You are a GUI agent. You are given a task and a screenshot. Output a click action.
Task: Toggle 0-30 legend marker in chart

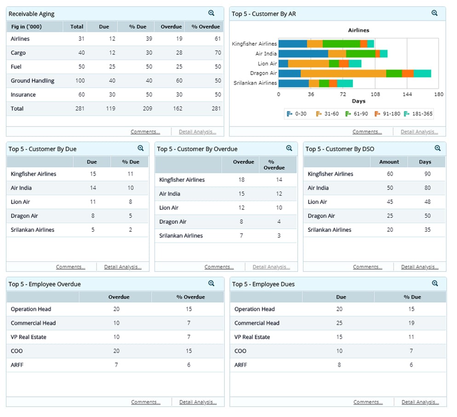click(289, 114)
